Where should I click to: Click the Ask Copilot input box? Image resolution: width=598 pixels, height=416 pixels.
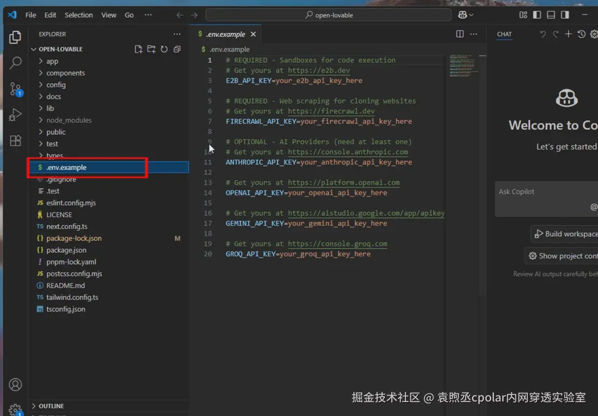tap(546, 199)
